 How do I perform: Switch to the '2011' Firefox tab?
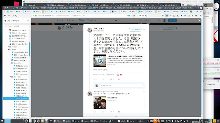point(45,11)
